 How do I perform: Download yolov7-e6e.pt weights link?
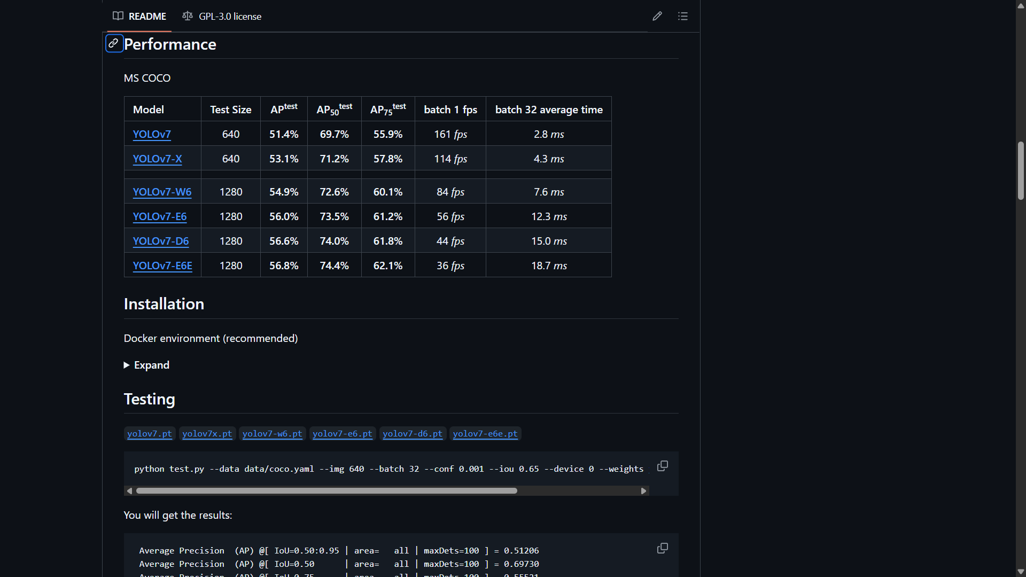click(485, 433)
